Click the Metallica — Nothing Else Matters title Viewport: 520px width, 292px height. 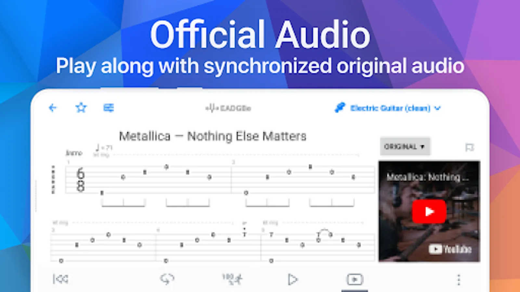point(213,136)
